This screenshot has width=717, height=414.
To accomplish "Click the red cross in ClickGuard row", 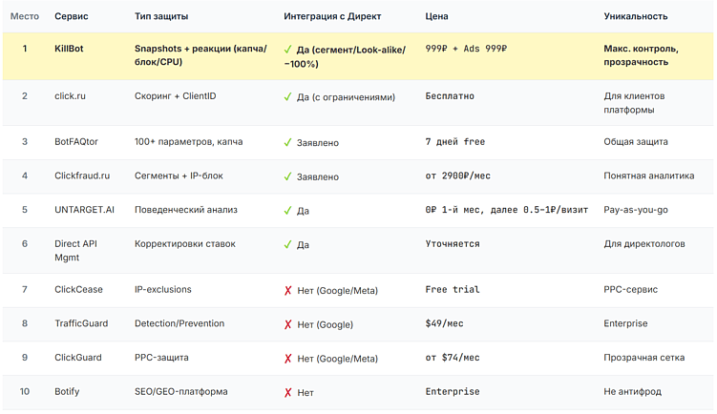I will pyautogui.click(x=287, y=359).
